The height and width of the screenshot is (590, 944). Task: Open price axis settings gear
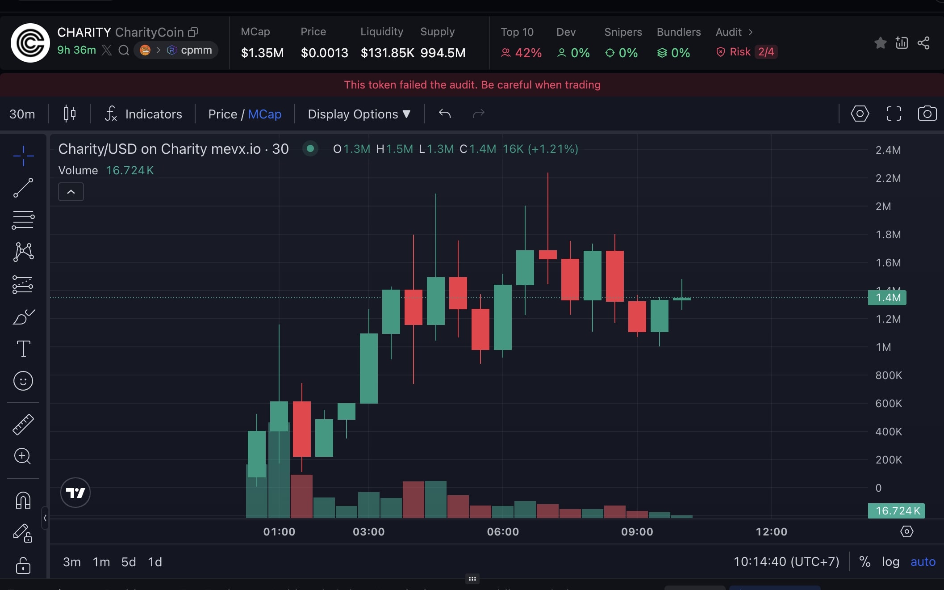click(x=906, y=531)
